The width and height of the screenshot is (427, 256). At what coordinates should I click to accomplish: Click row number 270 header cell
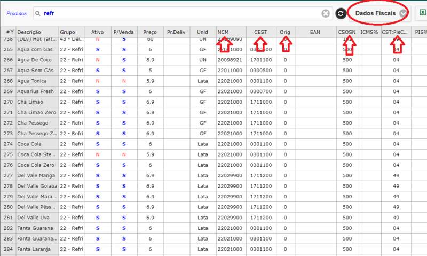8,102
